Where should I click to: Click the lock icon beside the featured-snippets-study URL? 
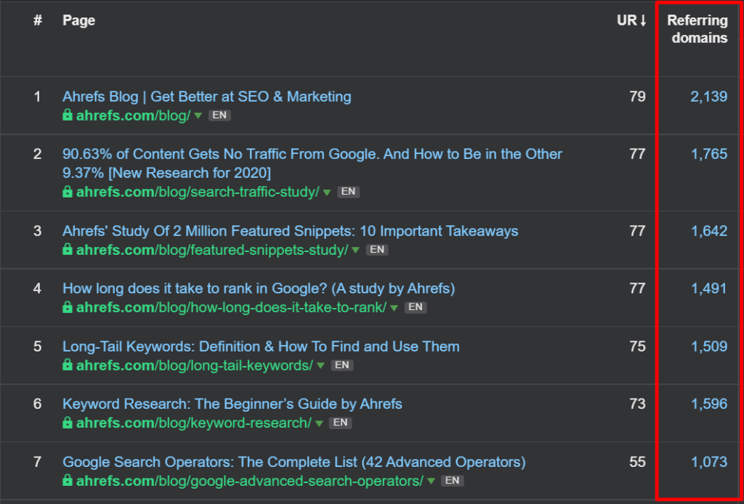point(68,248)
